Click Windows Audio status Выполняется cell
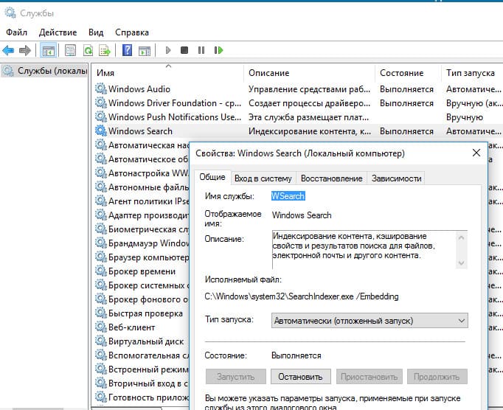 [x=406, y=89]
